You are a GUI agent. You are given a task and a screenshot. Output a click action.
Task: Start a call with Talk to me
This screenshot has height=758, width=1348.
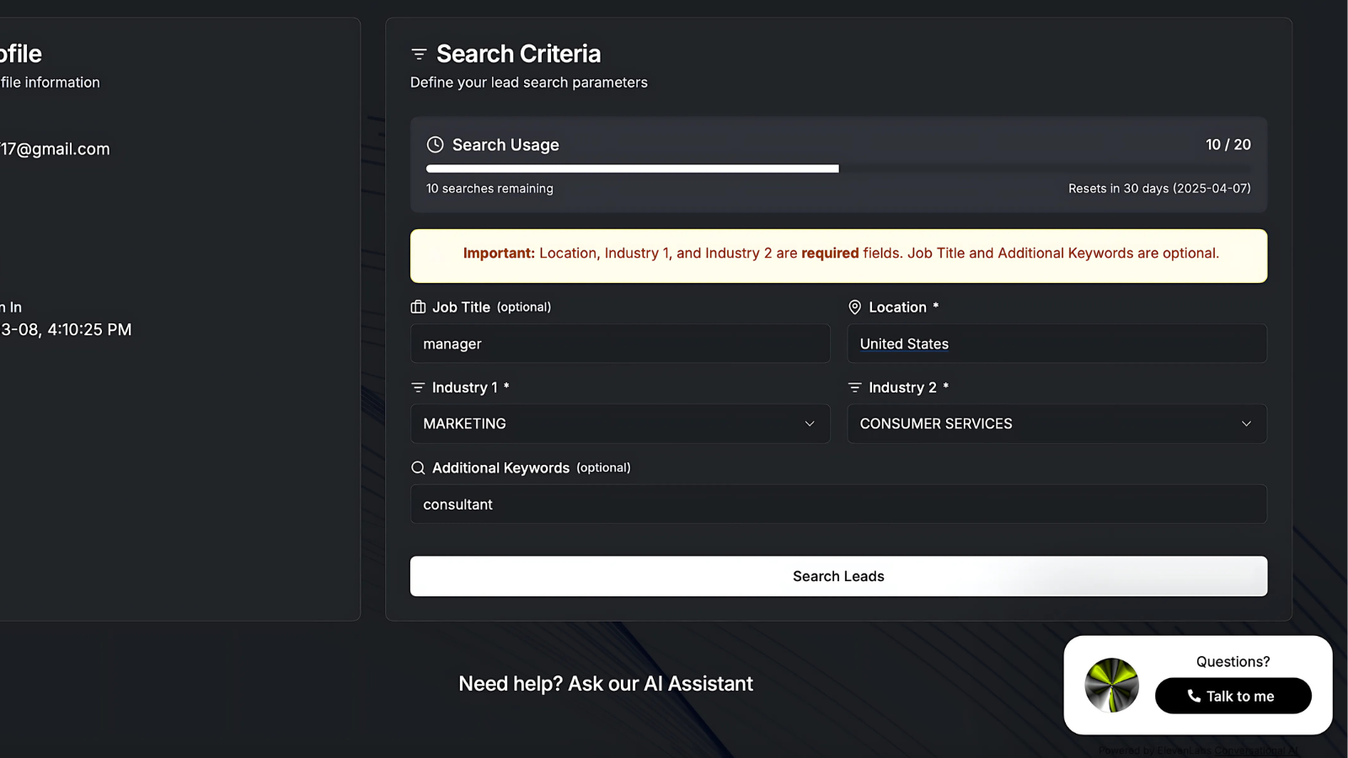point(1233,696)
